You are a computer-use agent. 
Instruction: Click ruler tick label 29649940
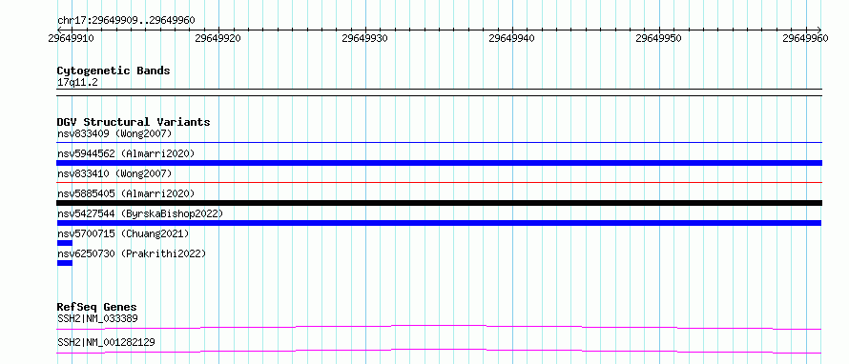[x=511, y=38]
